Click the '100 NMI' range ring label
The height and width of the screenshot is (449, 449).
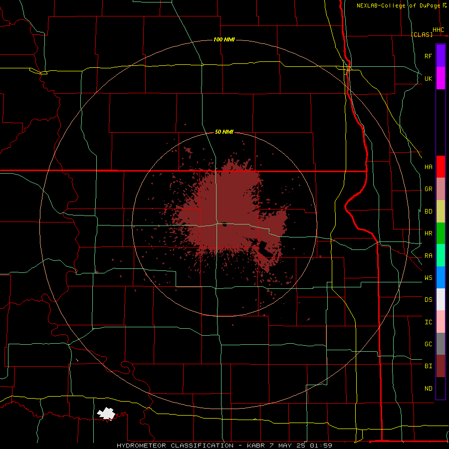tap(224, 39)
